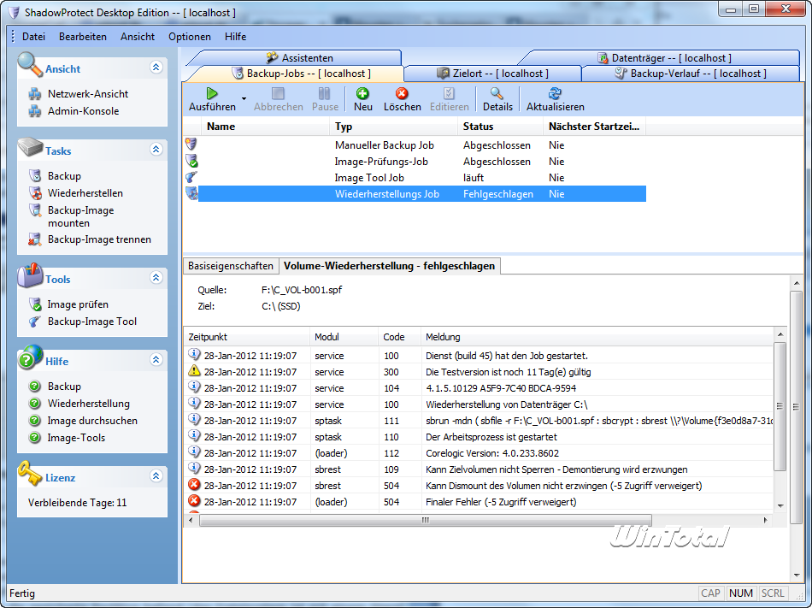Screen dimensions: 812x608
Task: Open the Admin-Konsole link
Action: [83, 111]
